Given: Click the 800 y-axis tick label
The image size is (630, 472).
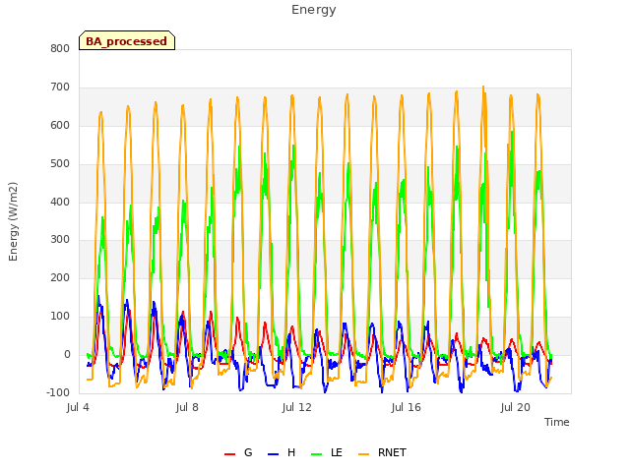Looking at the screenshot, I should point(60,49).
